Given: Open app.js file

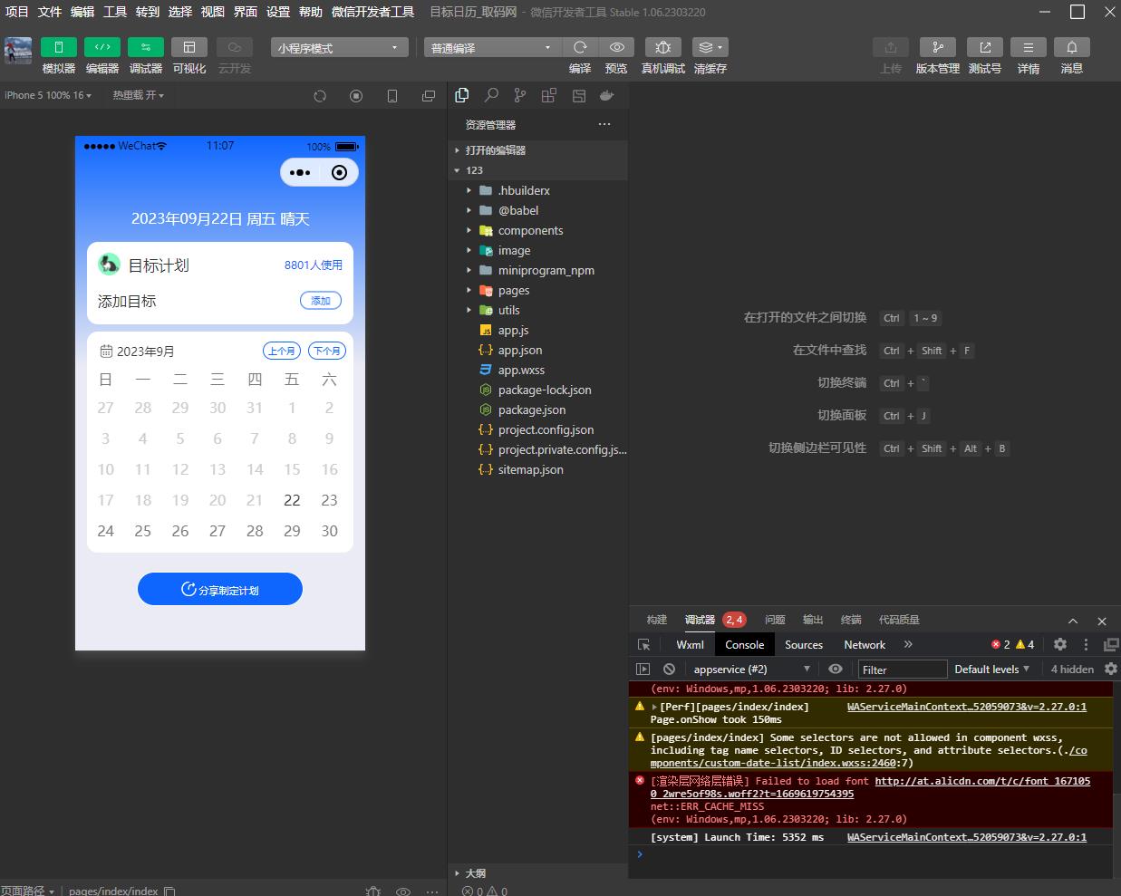Looking at the screenshot, I should [538, 330].
